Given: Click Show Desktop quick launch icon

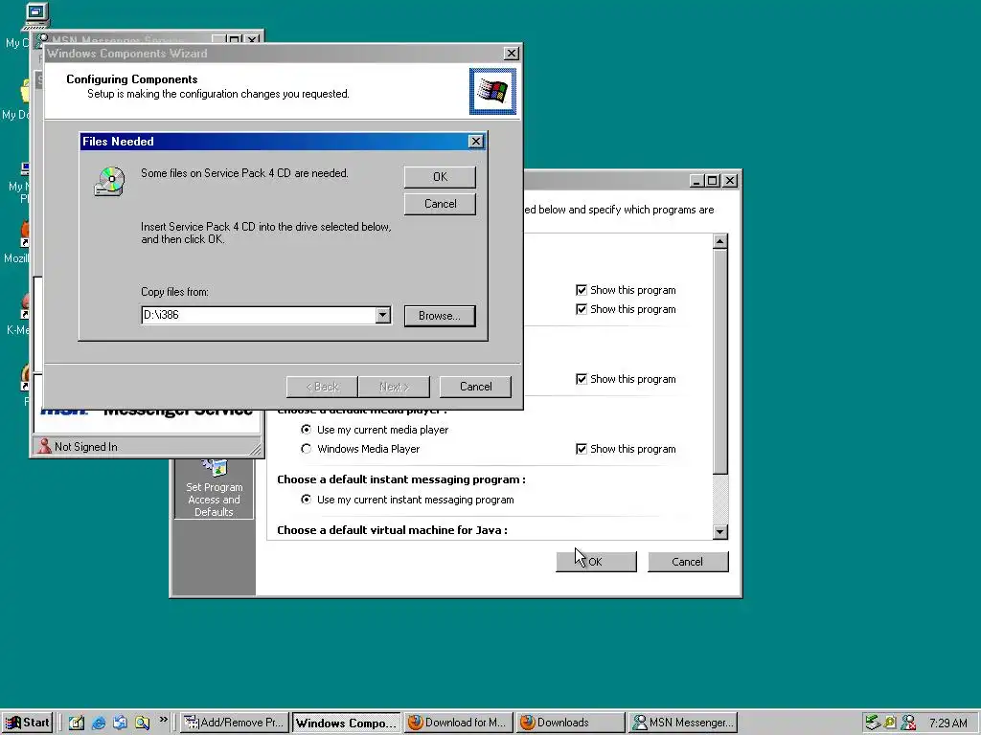Looking at the screenshot, I should tap(77, 724).
